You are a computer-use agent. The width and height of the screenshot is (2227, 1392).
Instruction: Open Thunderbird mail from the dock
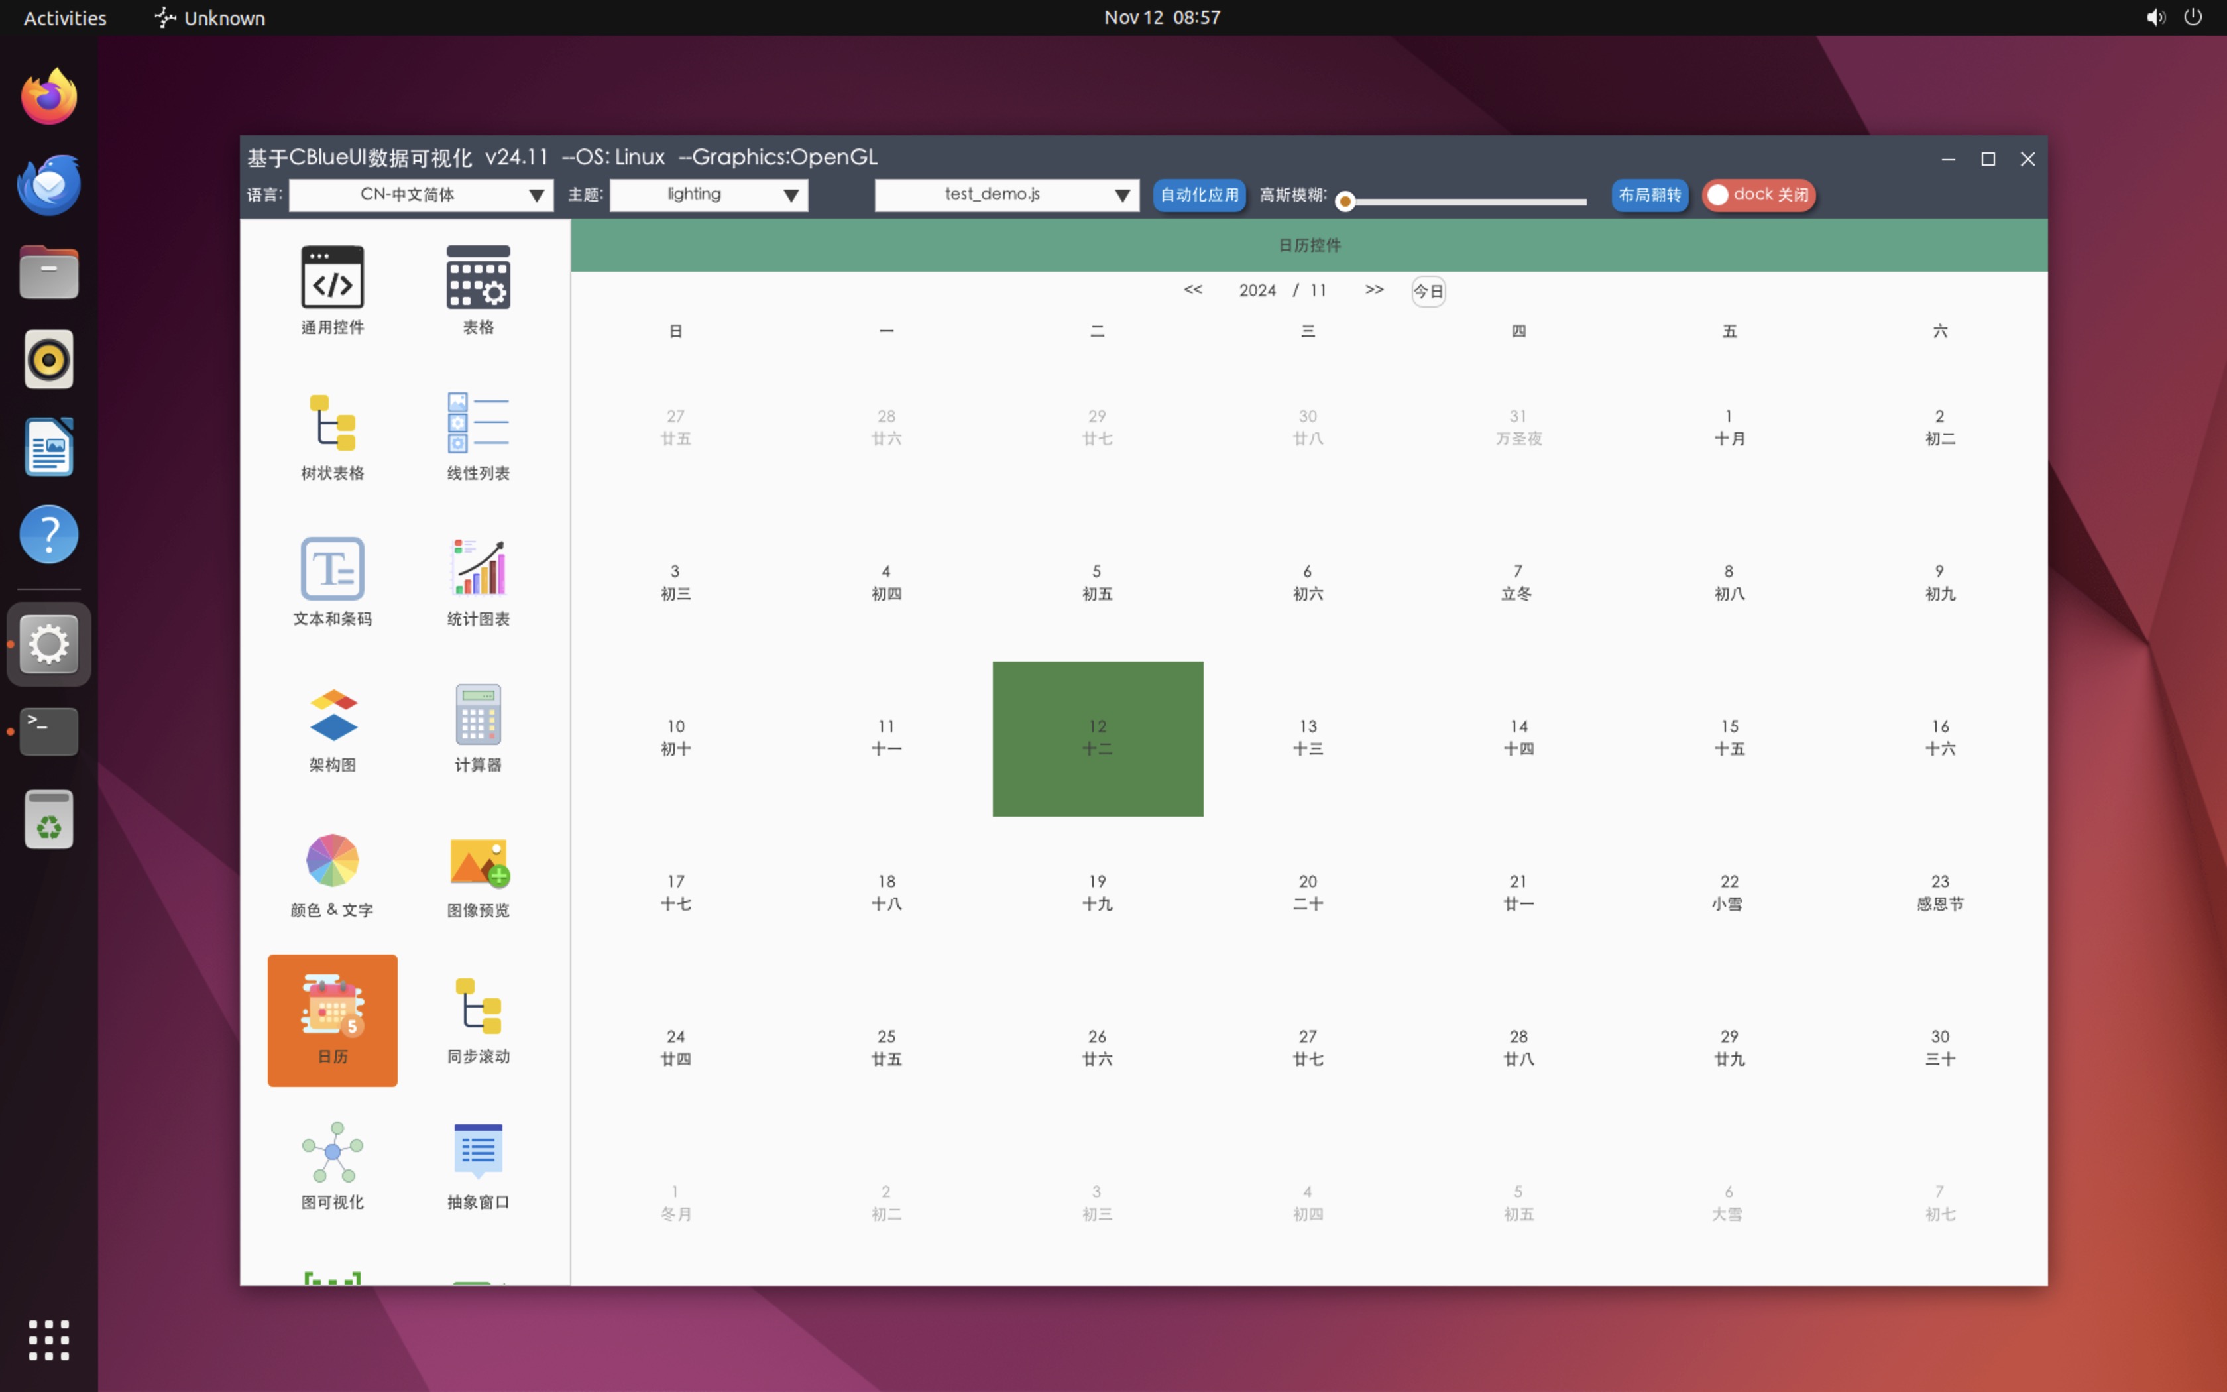pos(49,184)
